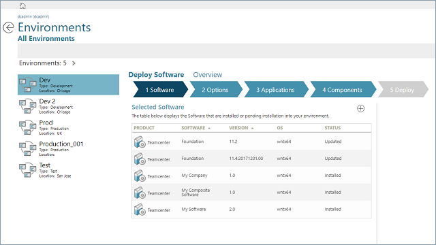Expand the Environments: 5 chevron
This screenshot has width=436, height=245.
point(74,63)
